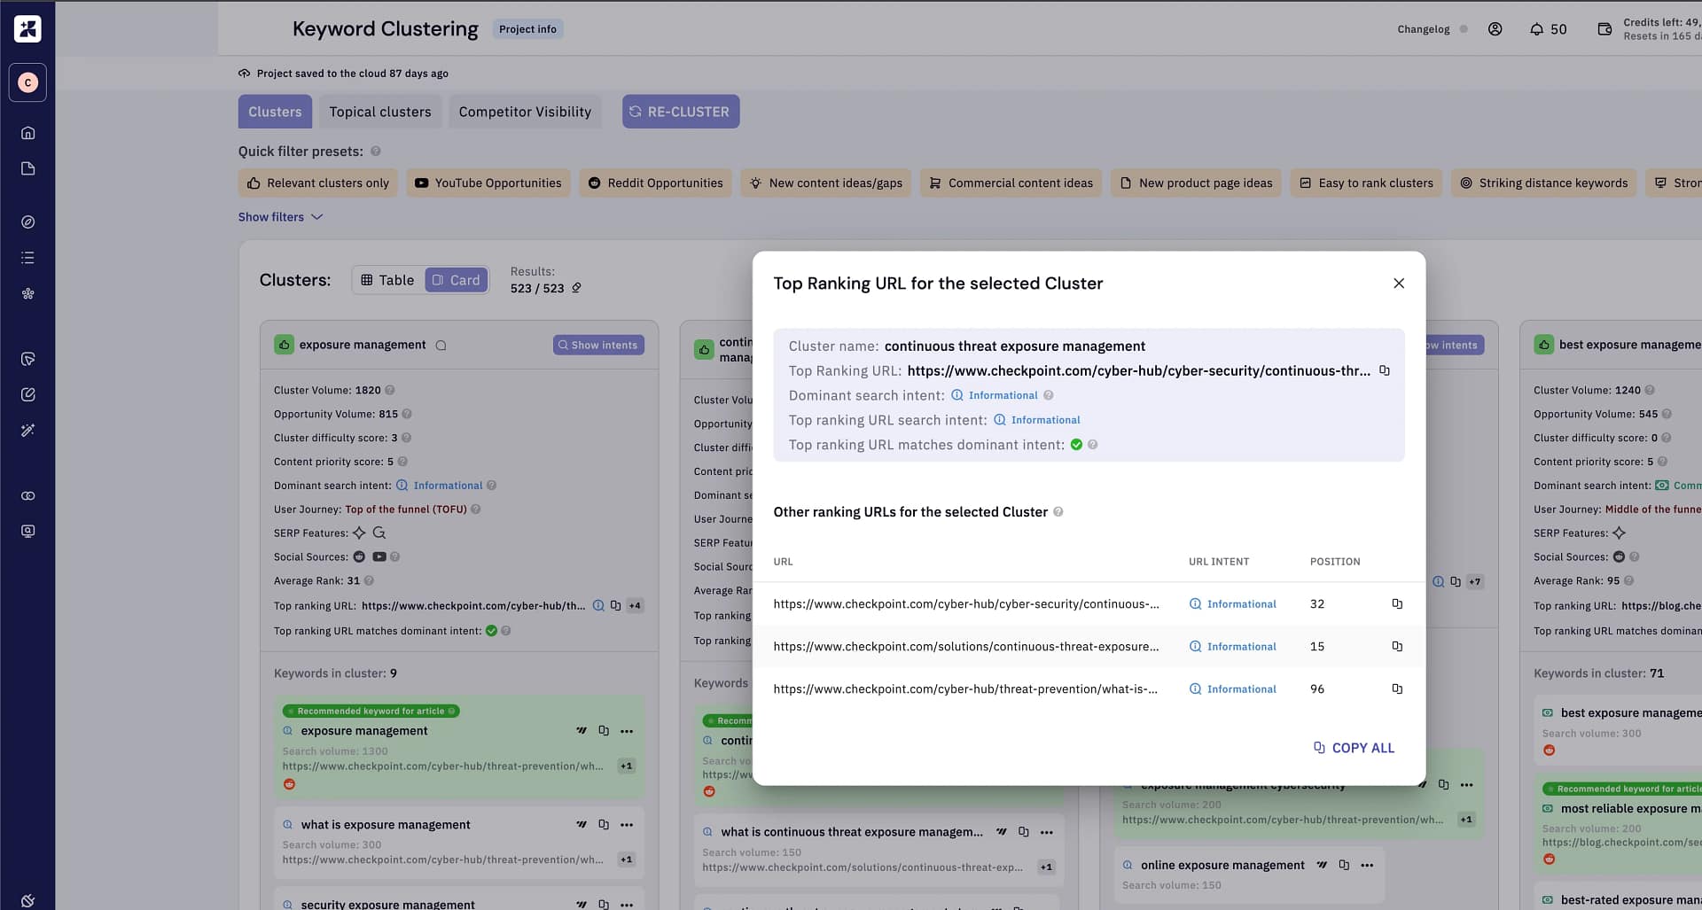Open edit icon next to results count
1702x910 pixels.
pyautogui.click(x=576, y=288)
